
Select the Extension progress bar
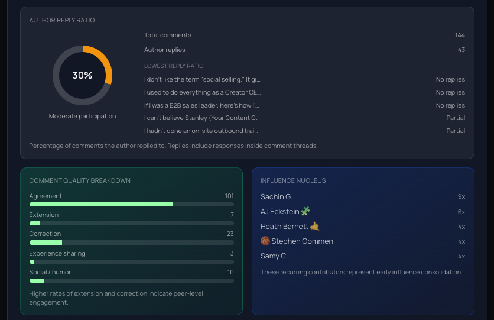coord(131,223)
